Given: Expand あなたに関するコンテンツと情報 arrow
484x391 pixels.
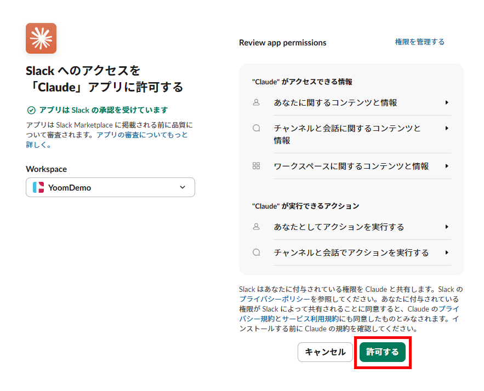Looking at the screenshot, I should pos(447,102).
